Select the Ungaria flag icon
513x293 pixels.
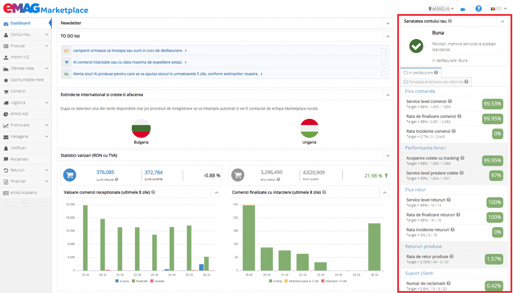309,128
